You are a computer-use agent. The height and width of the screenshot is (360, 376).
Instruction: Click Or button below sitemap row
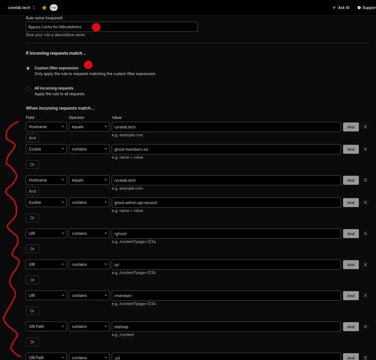click(32, 342)
